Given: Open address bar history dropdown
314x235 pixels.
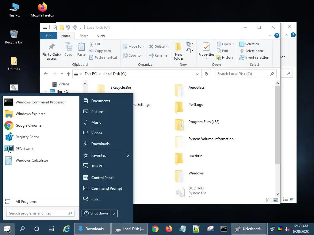Looking at the screenshot, I should [x=197, y=74].
